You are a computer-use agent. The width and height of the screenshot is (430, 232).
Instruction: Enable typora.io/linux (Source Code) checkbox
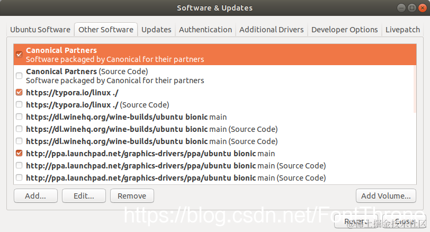tap(19, 104)
